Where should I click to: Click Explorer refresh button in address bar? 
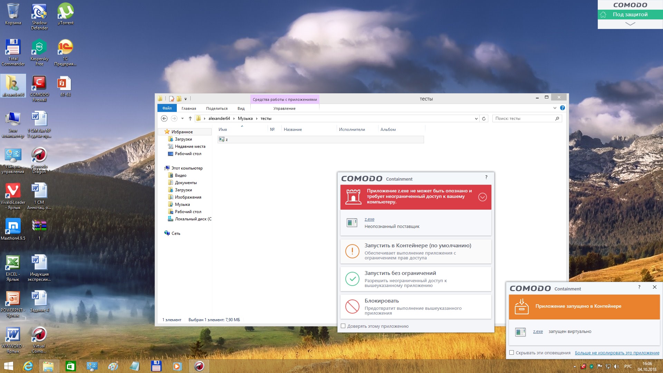484,118
